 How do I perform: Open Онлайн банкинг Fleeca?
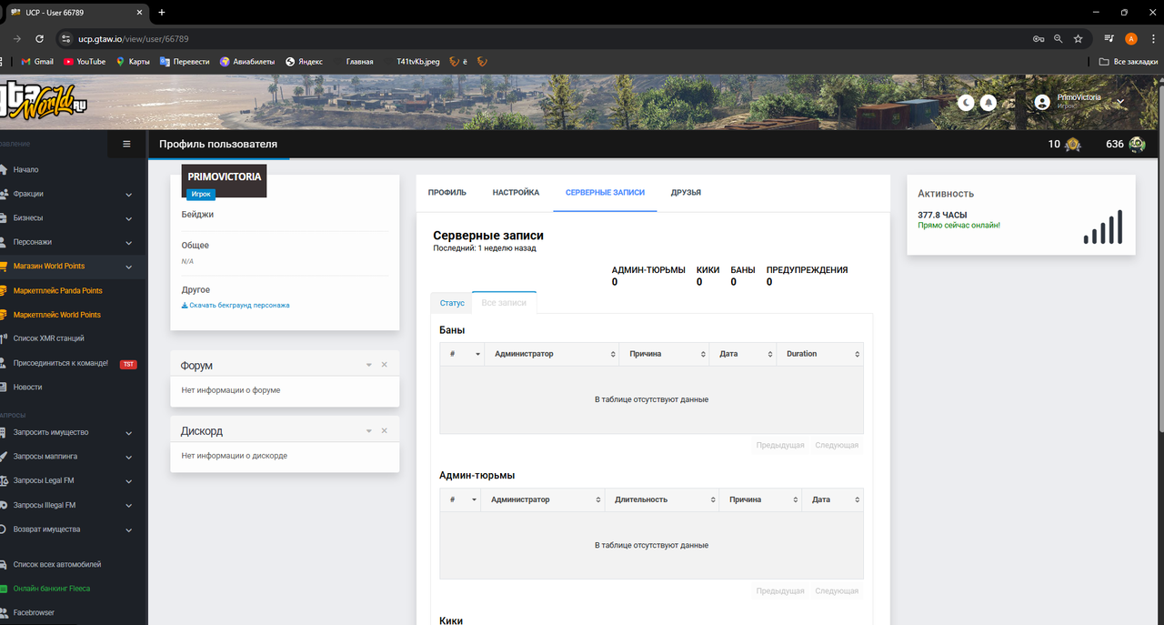[x=51, y=589]
